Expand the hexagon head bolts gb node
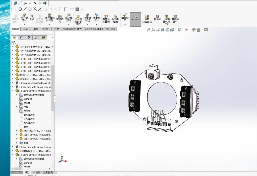This screenshot has width=257, height=176. coord(13,83)
